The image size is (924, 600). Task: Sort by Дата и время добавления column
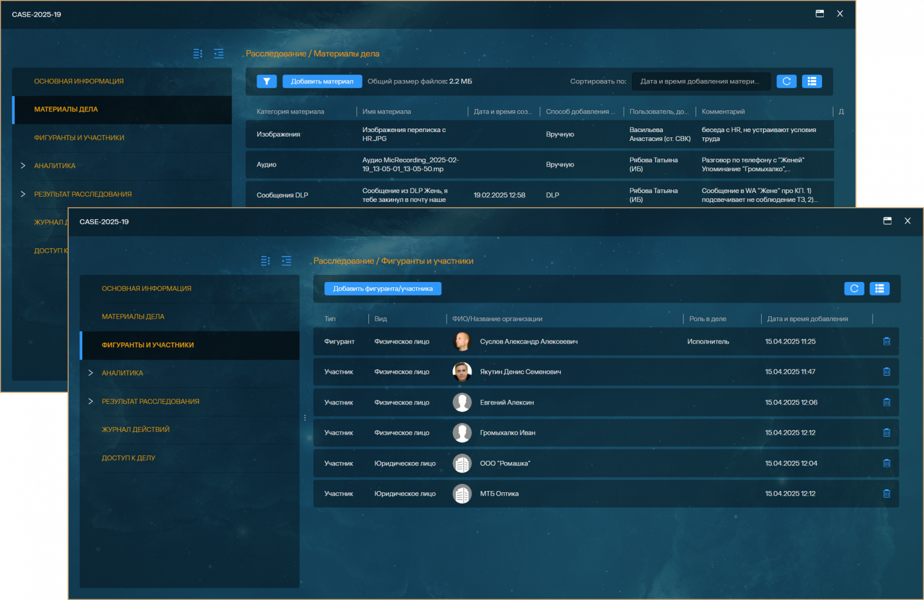pyautogui.click(x=807, y=319)
